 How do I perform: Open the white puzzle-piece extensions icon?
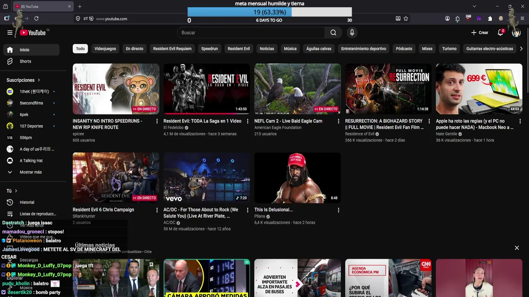[x=490, y=19]
